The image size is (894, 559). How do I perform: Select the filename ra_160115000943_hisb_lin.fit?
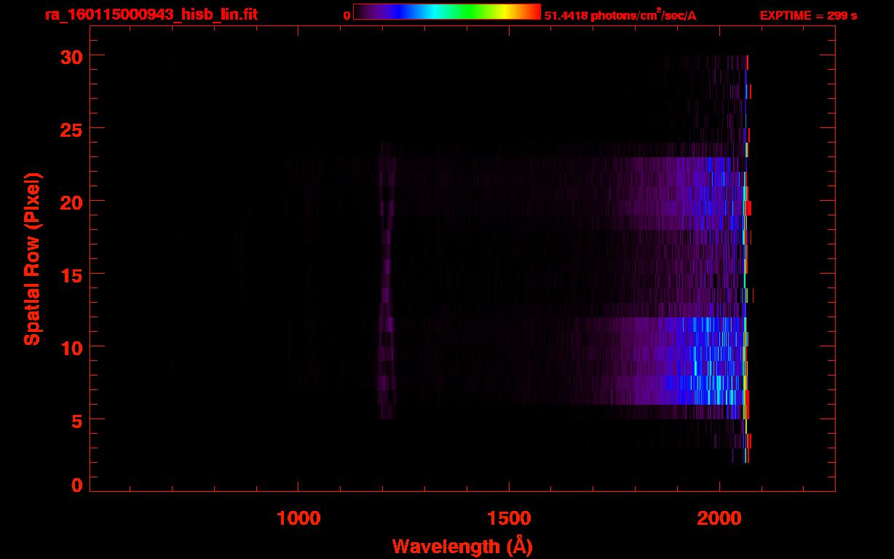[x=150, y=14]
